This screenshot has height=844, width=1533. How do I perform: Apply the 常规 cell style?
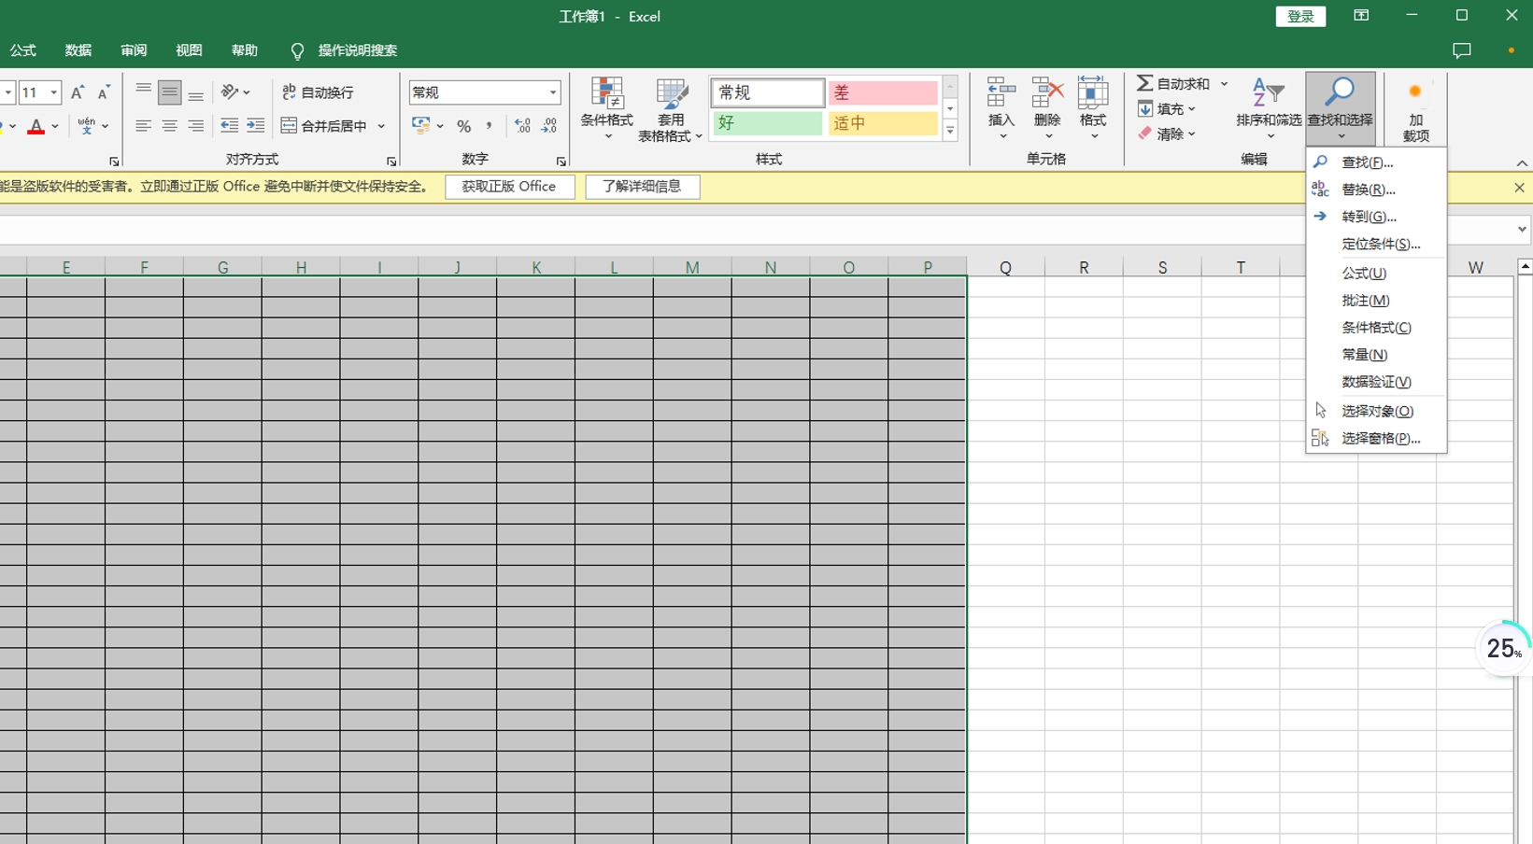click(768, 92)
